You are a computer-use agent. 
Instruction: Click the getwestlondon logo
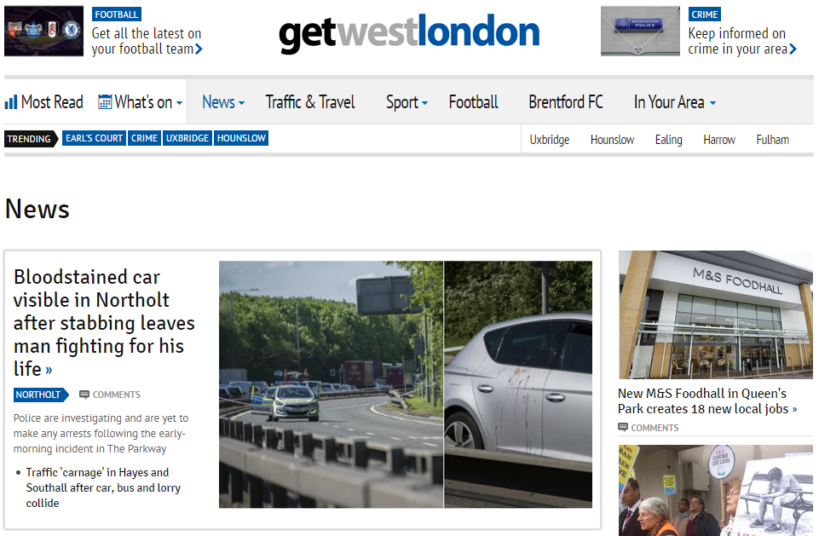pos(409,32)
